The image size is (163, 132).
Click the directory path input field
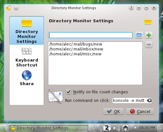tap(90, 35)
